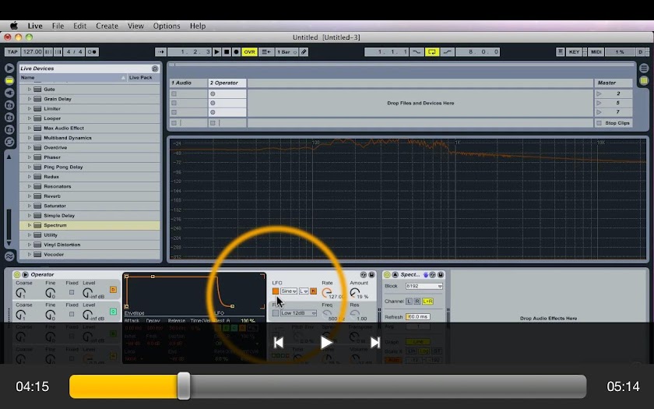Click the browser search icon in Live Devices
Screen dimensions: 654x409
coord(155,69)
